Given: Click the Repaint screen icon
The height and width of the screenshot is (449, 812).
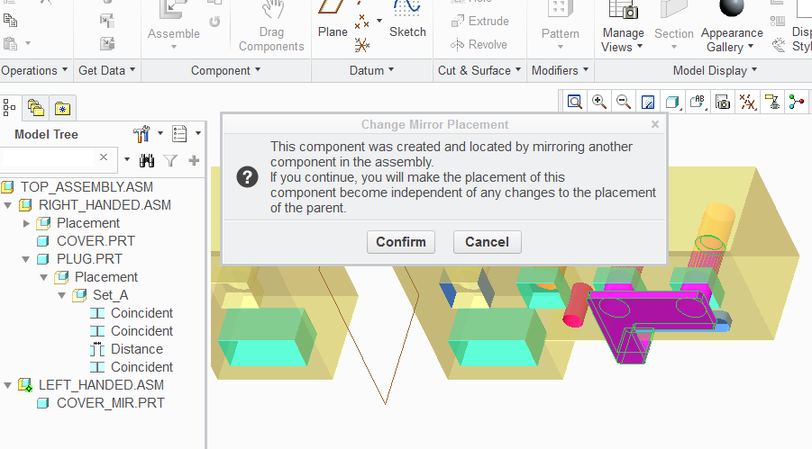Looking at the screenshot, I should pos(648,102).
